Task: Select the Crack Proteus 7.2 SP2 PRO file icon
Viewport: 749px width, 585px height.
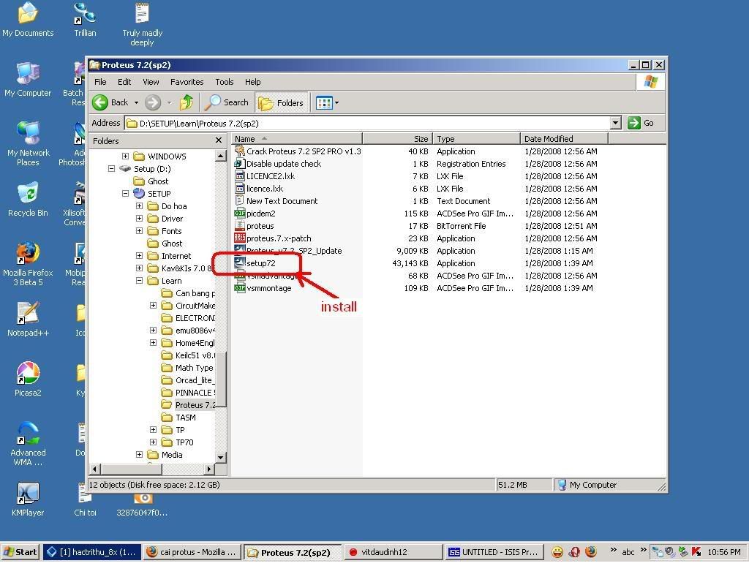Action: coord(240,151)
